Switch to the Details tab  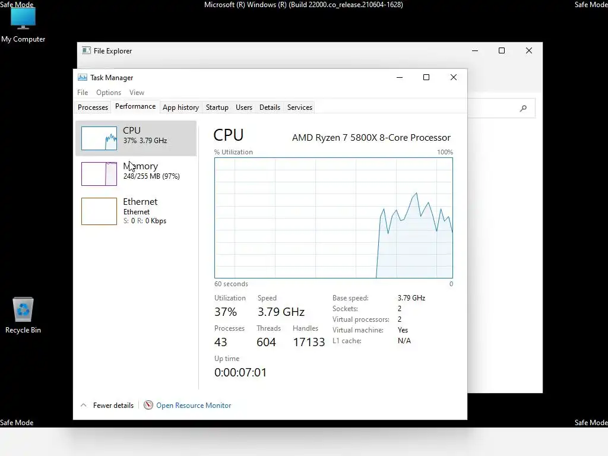pos(270,107)
